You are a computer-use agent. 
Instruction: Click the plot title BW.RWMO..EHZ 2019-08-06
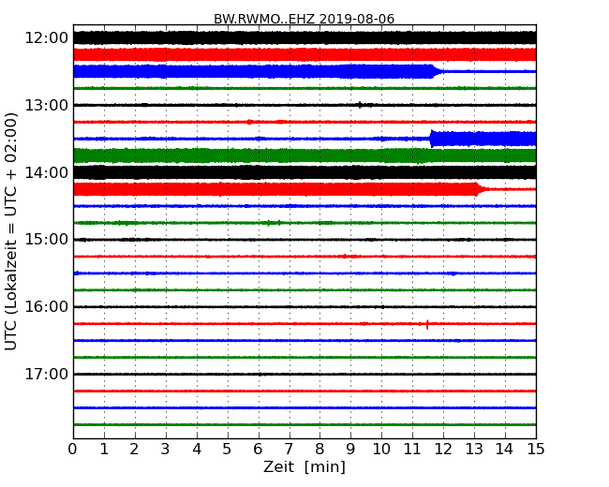click(304, 19)
